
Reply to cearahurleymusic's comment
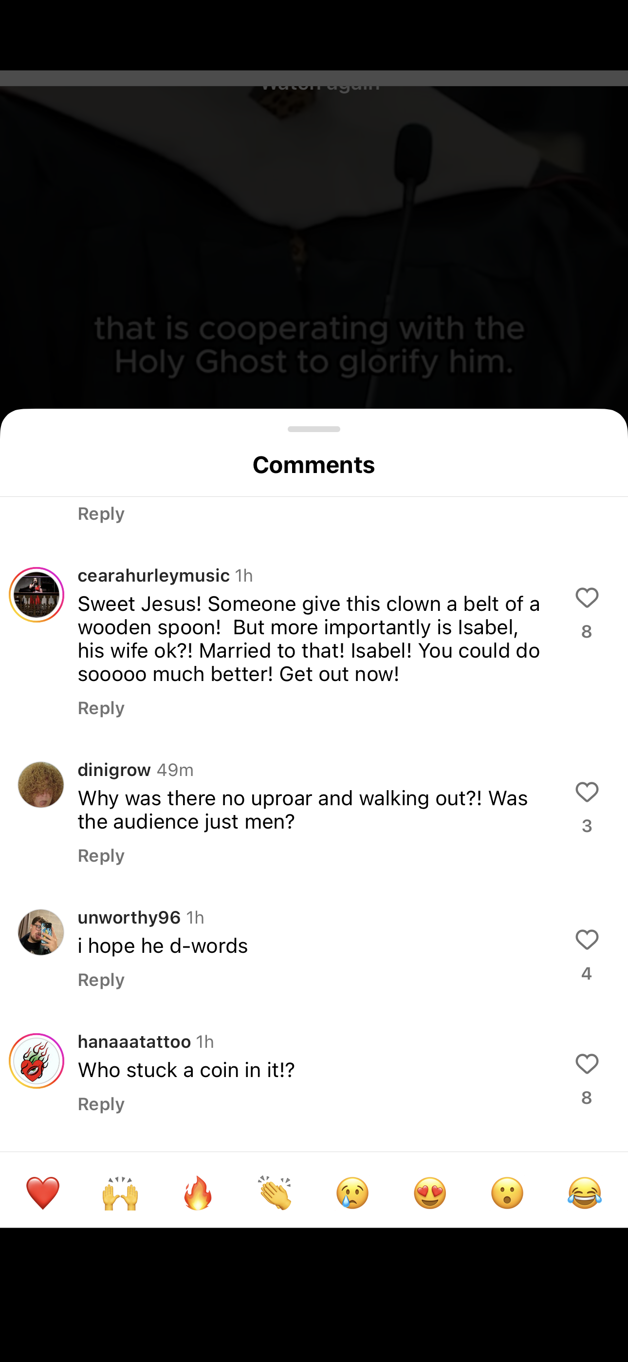(x=101, y=708)
